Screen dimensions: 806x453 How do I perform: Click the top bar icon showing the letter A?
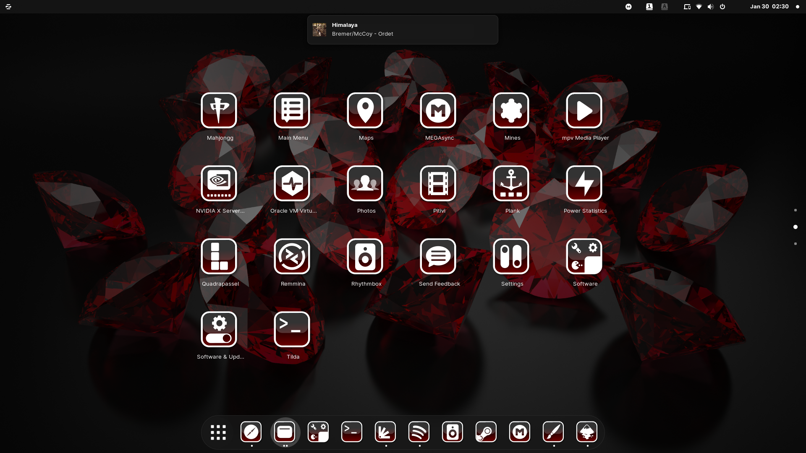(x=665, y=7)
